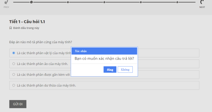Image resolution: width=212 pixels, height=112 pixels.
Task: Choose radio for 'thành phần dư thừa' answer
Action: pyautogui.click(x=14, y=85)
